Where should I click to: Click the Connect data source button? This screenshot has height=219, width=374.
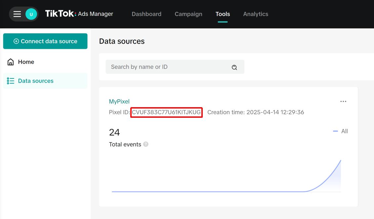pos(45,41)
